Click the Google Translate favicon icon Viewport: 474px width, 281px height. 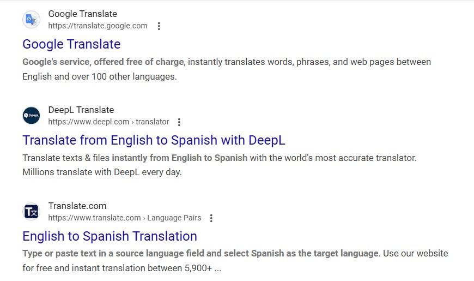(x=31, y=20)
